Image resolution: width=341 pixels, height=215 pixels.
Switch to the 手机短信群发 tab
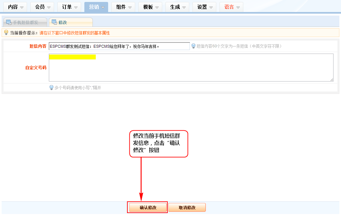[x=25, y=22]
